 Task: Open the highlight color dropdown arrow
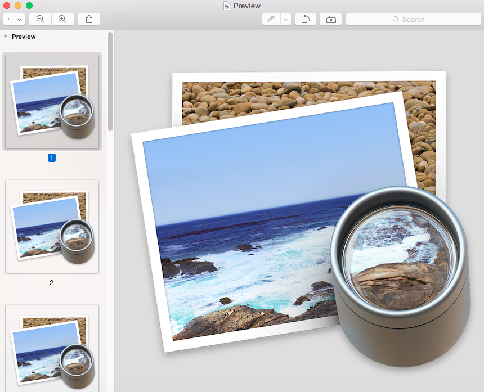click(286, 19)
